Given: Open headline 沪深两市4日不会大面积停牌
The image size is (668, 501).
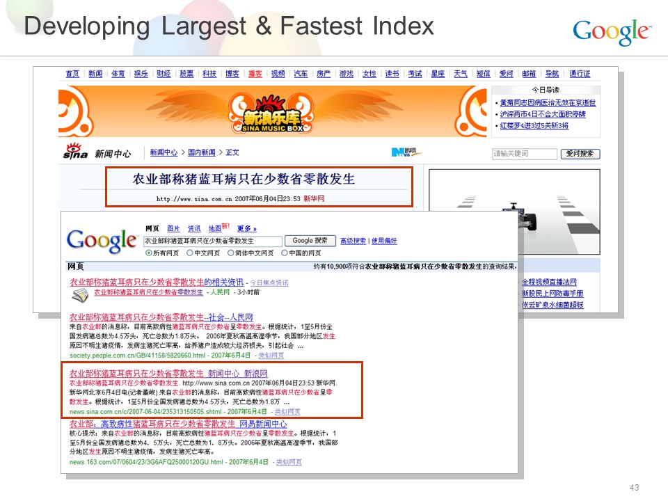Looking at the screenshot, I should [x=543, y=114].
